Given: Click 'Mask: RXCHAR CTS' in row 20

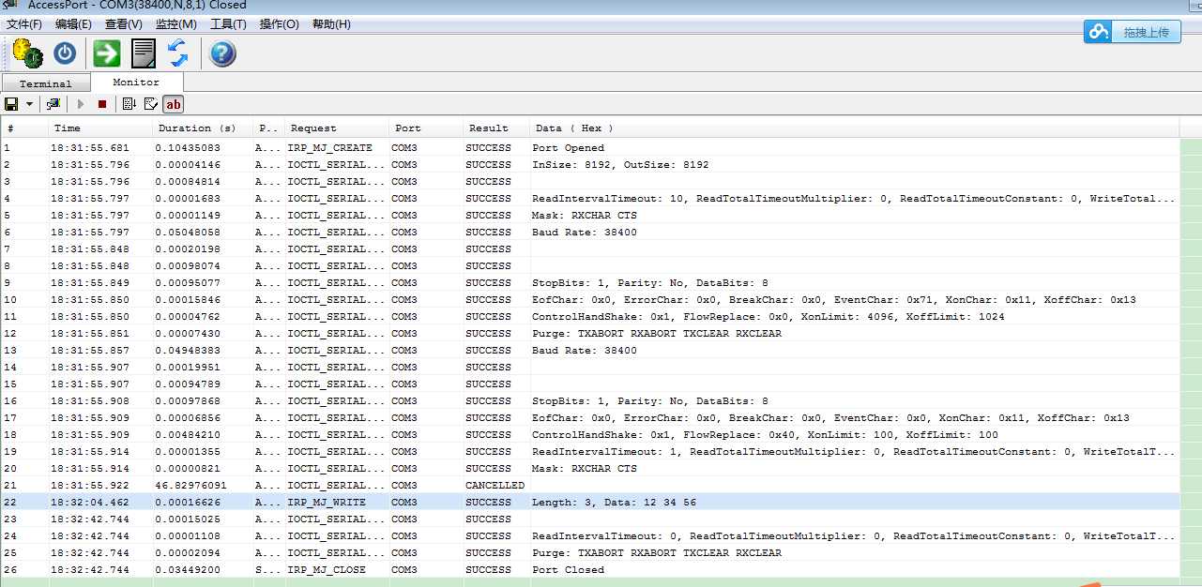Looking at the screenshot, I should click(x=585, y=469).
